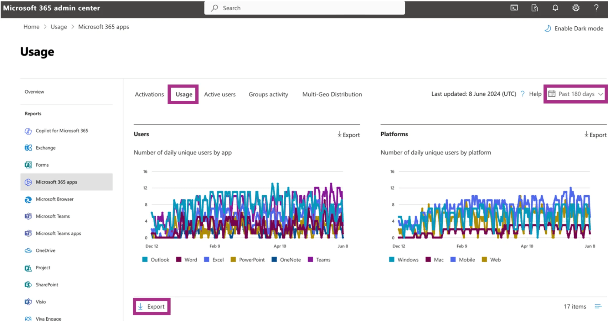608x333 pixels.
Task: Toggle the Mobile legend series in Platforms chart
Action: pyautogui.click(x=463, y=260)
